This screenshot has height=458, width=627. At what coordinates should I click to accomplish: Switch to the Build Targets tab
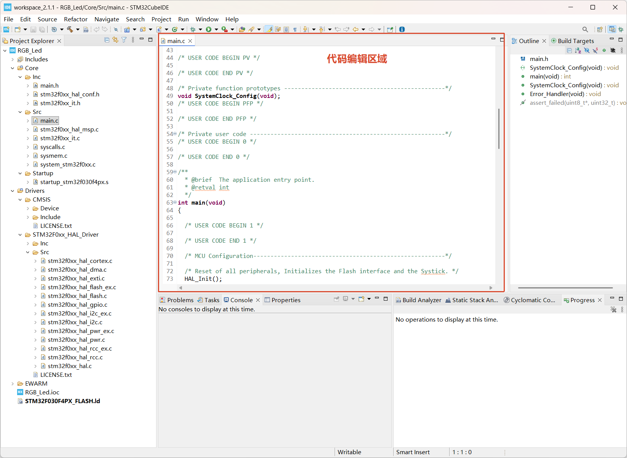(x=573, y=41)
